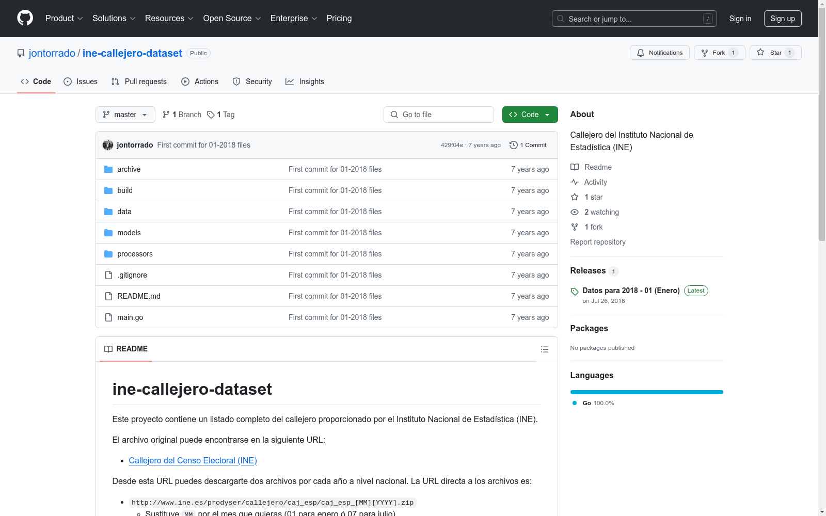Image resolution: width=826 pixels, height=516 pixels.
Task: Click the README tab header
Action: [126, 349]
